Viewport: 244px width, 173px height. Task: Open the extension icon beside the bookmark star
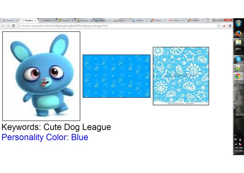[x=224, y=26]
